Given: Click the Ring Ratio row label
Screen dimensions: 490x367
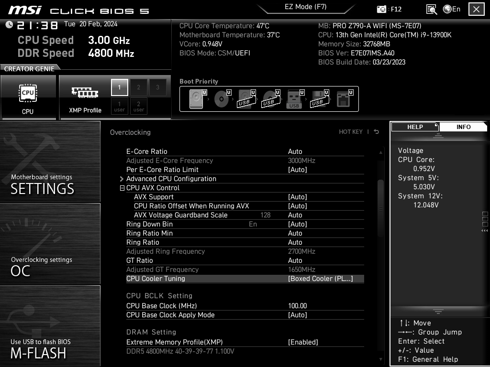Looking at the screenshot, I should click(x=143, y=242).
